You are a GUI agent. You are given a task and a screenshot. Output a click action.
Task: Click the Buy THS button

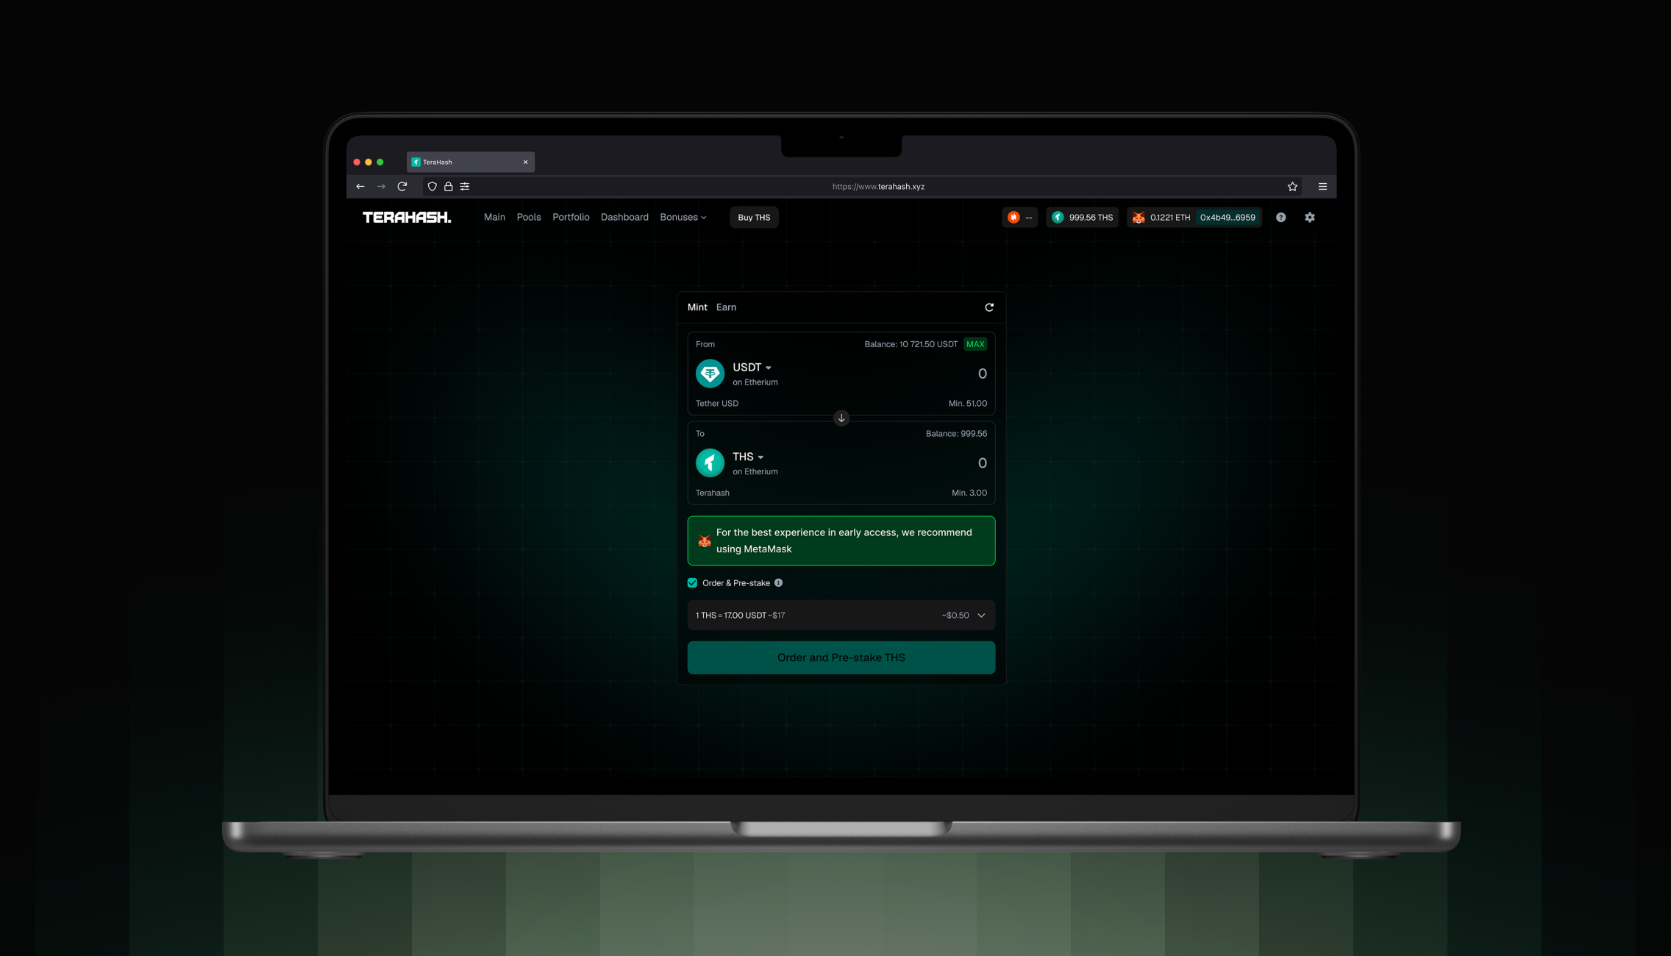(754, 217)
